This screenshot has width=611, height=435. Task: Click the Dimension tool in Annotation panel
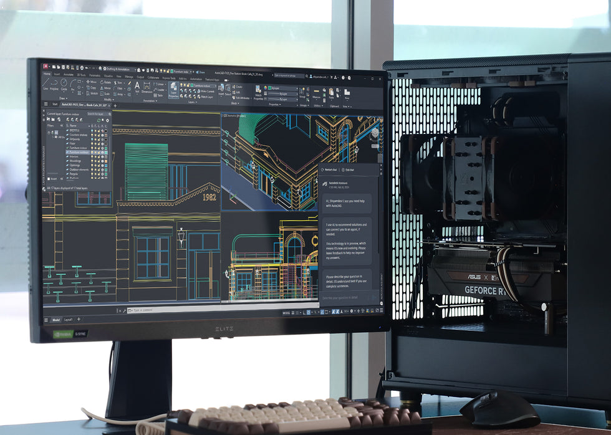click(147, 86)
